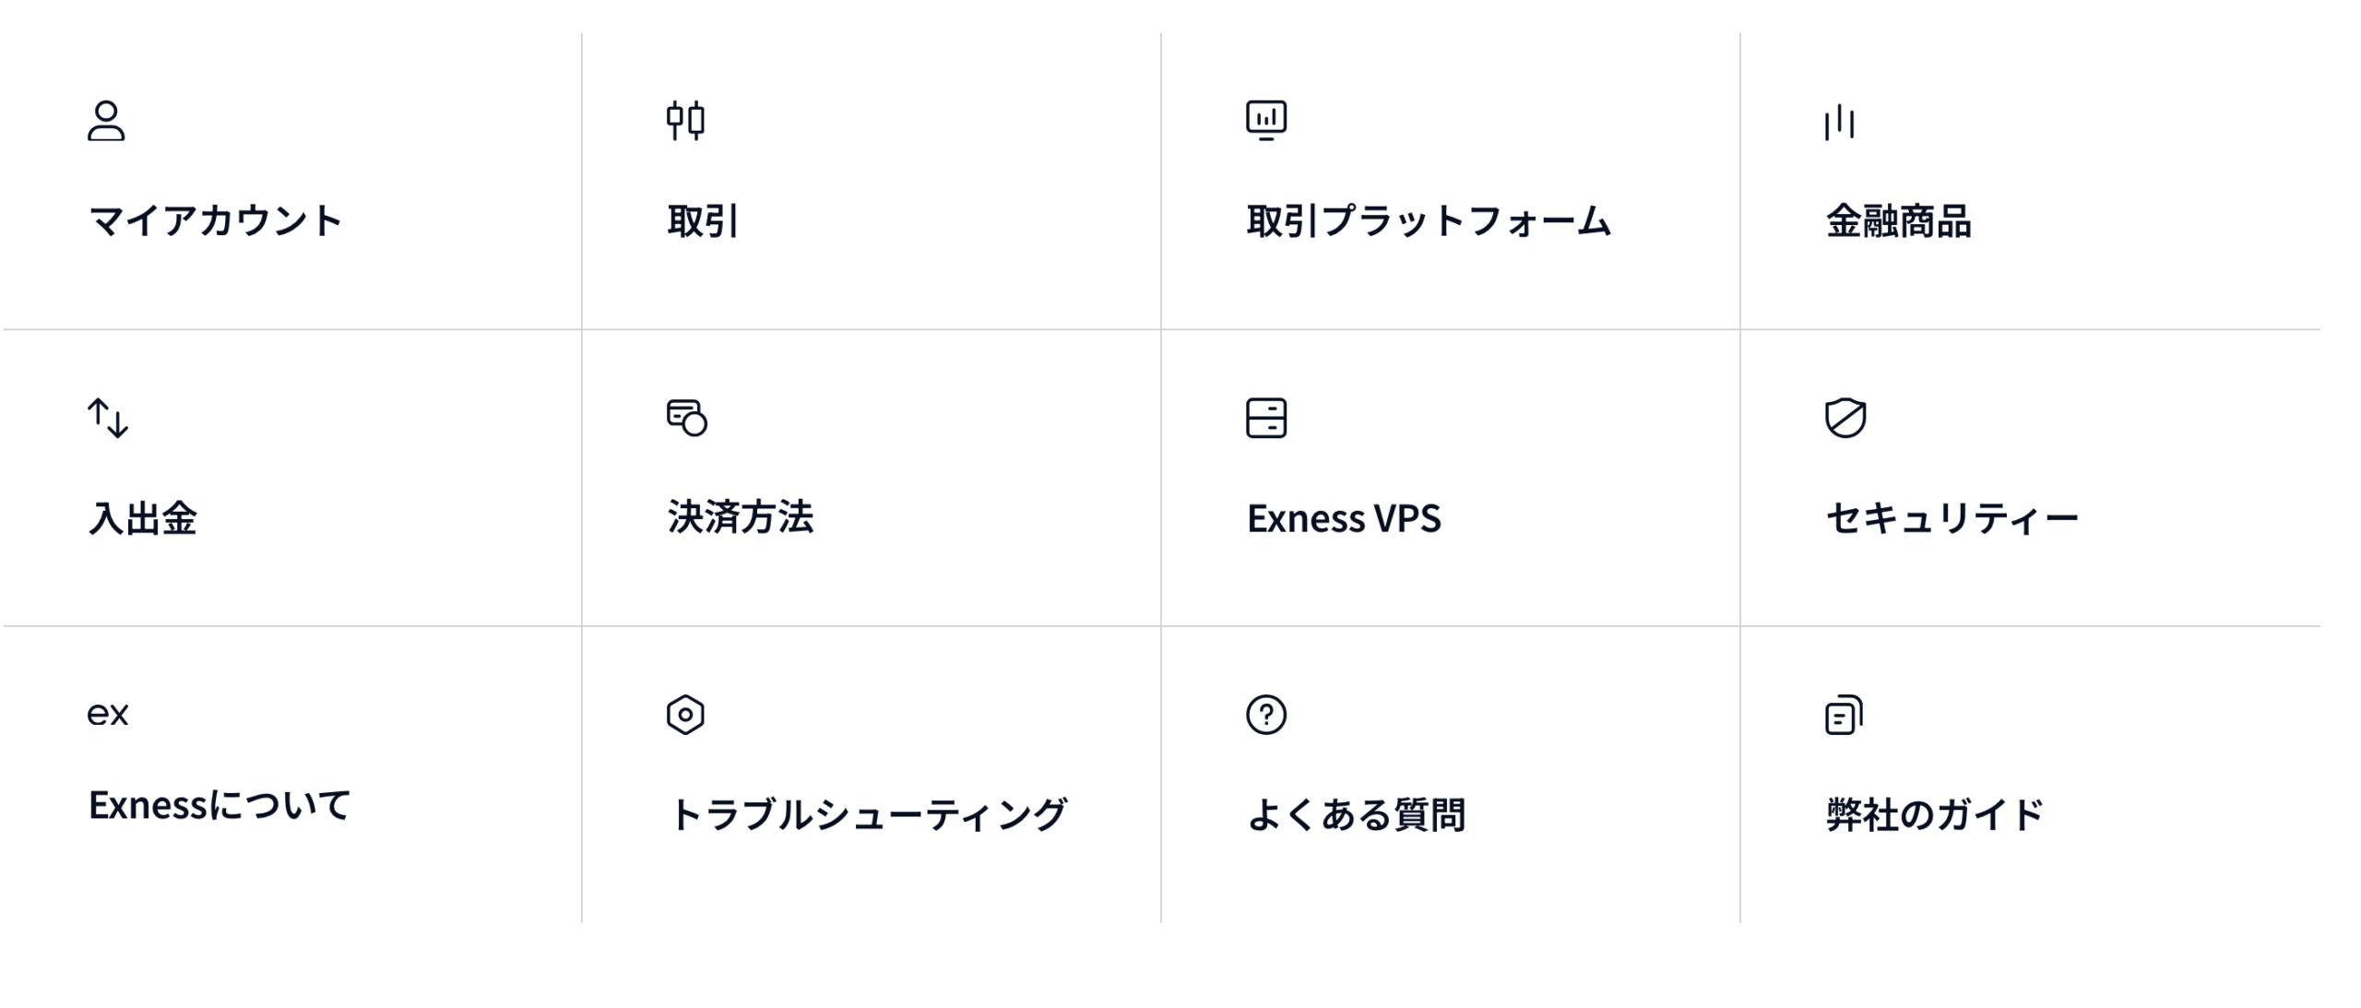Click the question mark icon for よくある質問
Viewport: 2361px width, 1008px height.
coord(1266,715)
